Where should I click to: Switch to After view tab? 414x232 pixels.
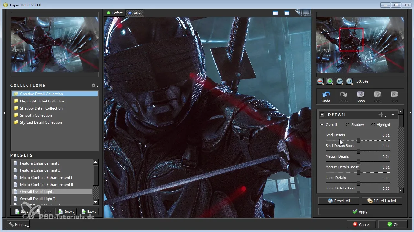click(x=135, y=13)
